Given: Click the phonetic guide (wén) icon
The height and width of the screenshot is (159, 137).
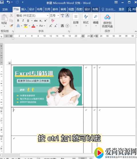Looking at the screenshot, I should (62, 15).
